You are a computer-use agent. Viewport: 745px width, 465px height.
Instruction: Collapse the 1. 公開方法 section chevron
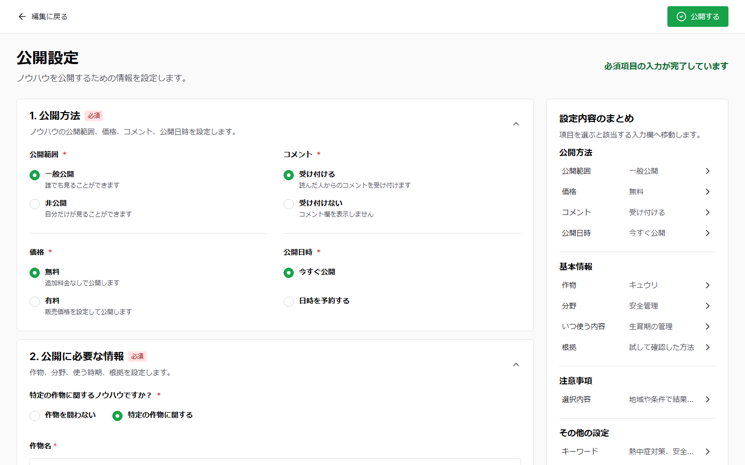tap(516, 124)
